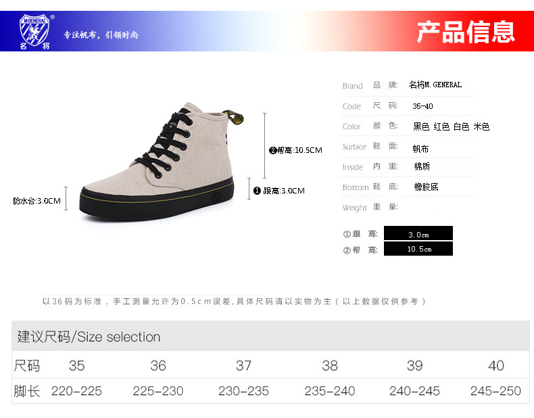Select size 35 in the size table
This screenshot has height=418, width=534.
pyautogui.click(x=76, y=365)
